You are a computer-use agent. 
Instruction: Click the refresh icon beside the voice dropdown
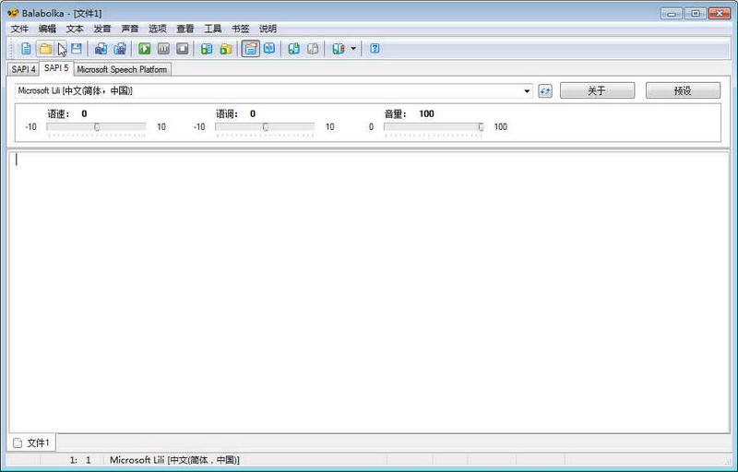(545, 90)
